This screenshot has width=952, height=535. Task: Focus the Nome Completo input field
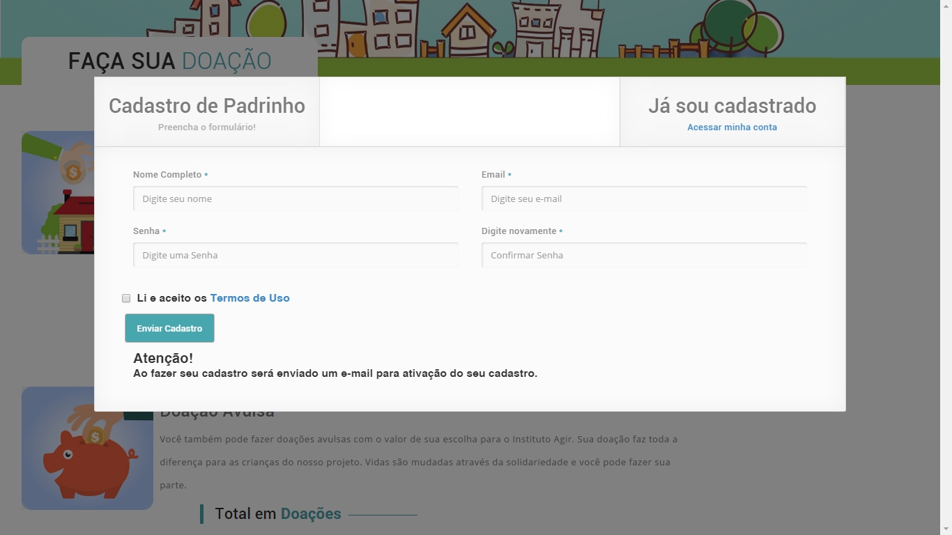[x=295, y=199]
